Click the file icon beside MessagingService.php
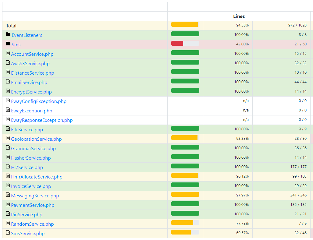313x240 pixels. 8,195
